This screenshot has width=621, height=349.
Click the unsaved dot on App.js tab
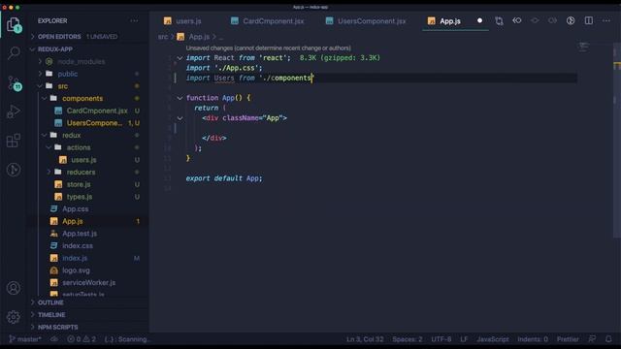[x=479, y=20]
